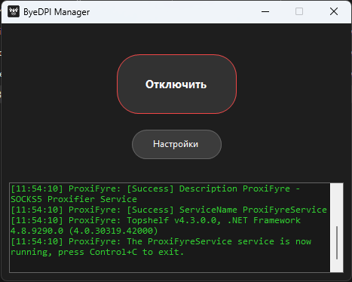This screenshot has width=352, height=282.
Task: Click scrollbar track above the thumb in log
Action: coord(337,204)
